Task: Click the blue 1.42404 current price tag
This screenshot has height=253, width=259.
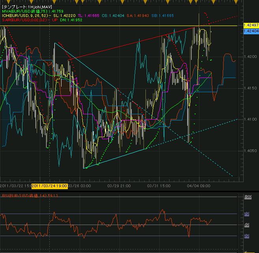Action: tap(251, 30)
